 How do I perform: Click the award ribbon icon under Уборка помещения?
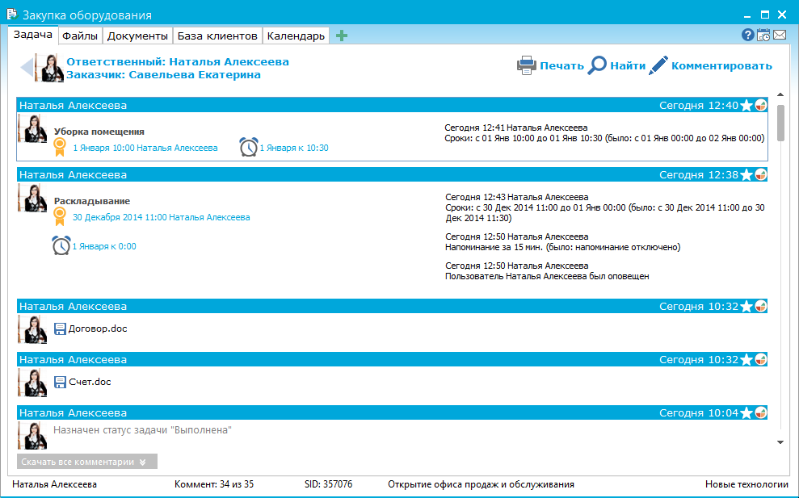[x=60, y=147]
